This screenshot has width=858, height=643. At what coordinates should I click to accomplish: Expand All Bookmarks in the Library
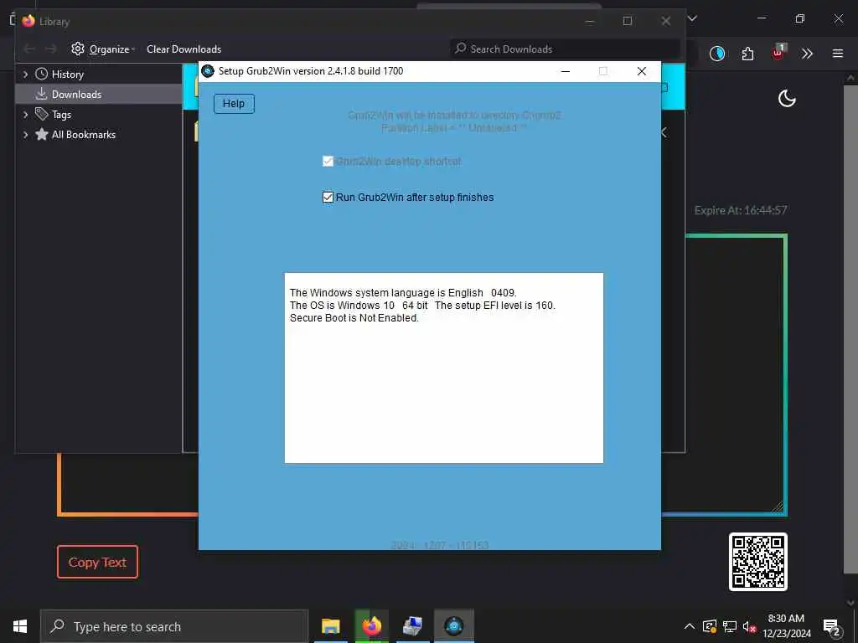click(25, 135)
